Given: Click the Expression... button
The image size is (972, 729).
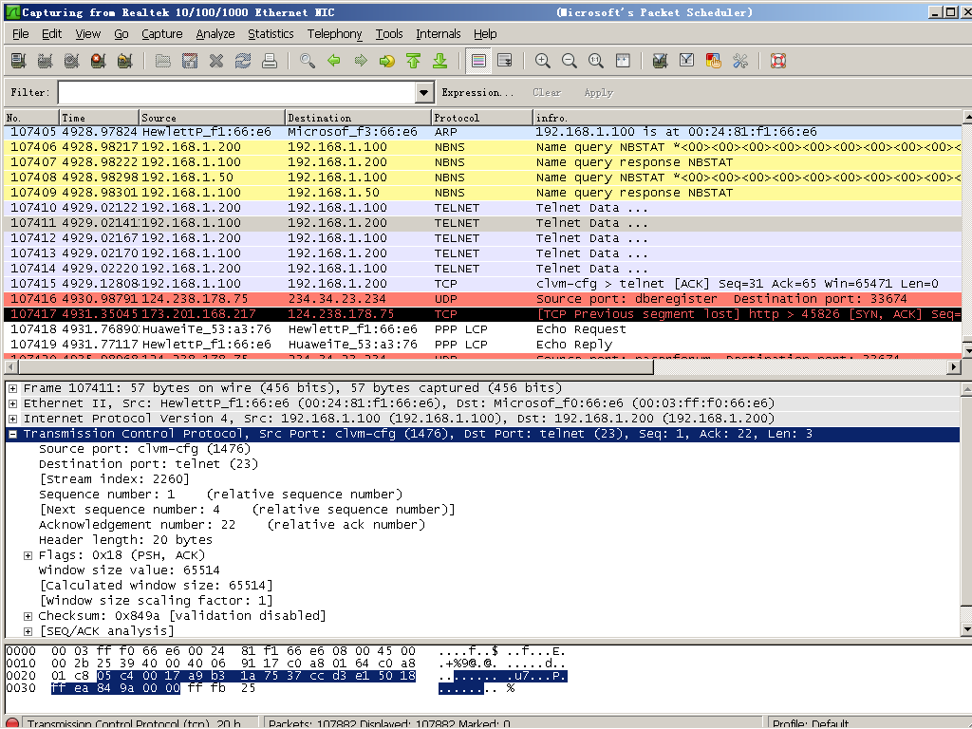Looking at the screenshot, I should click(477, 92).
